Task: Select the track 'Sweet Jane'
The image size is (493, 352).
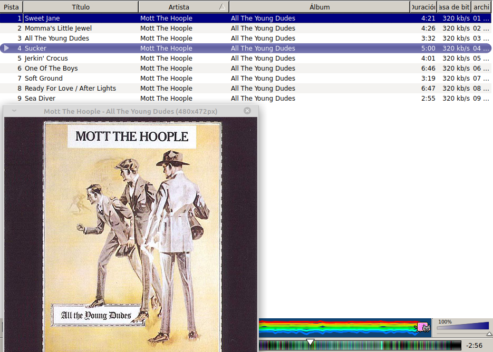Action: click(x=42, y=18)
